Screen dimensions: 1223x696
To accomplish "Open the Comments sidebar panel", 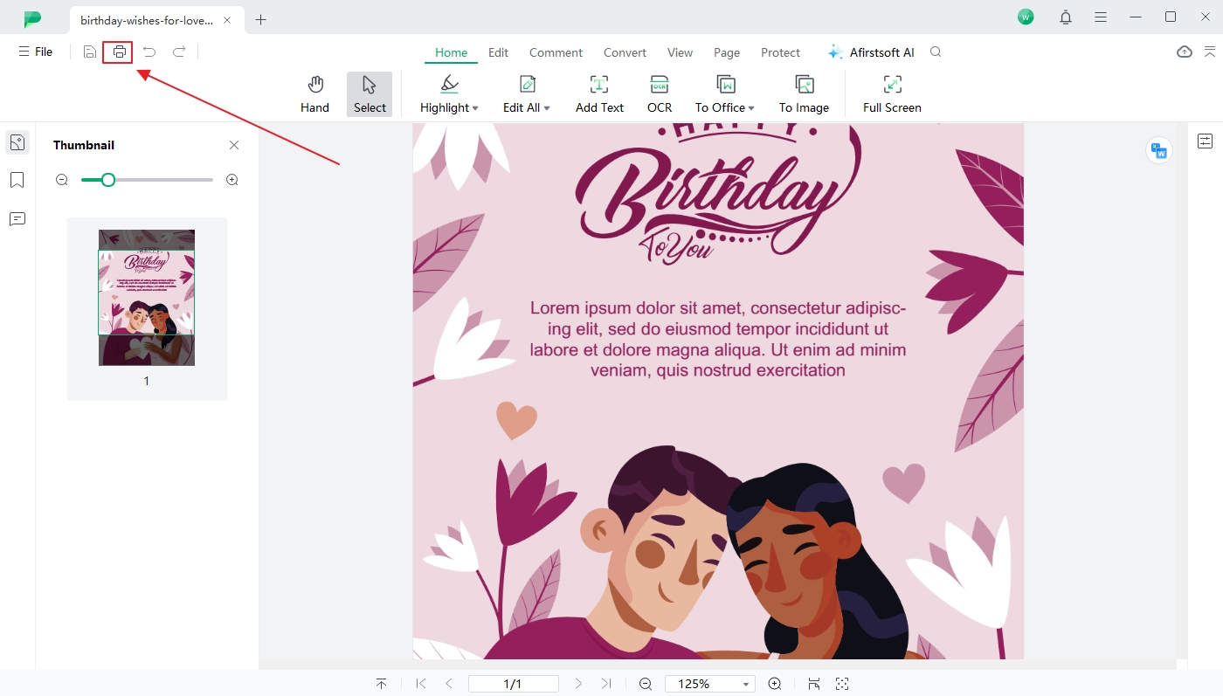I will click(17, 218).
